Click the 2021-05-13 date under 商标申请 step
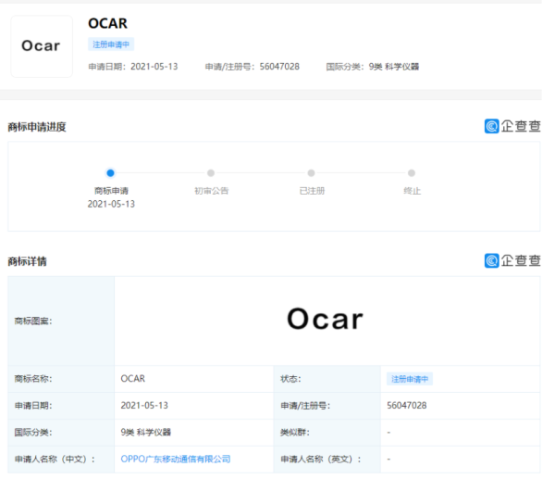Screen dimensions: 555x479 pyautogui.click(x=111, y=204)
